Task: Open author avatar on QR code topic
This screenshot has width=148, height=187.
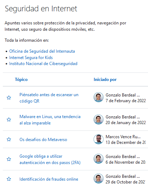Action: tap(99, 97)
